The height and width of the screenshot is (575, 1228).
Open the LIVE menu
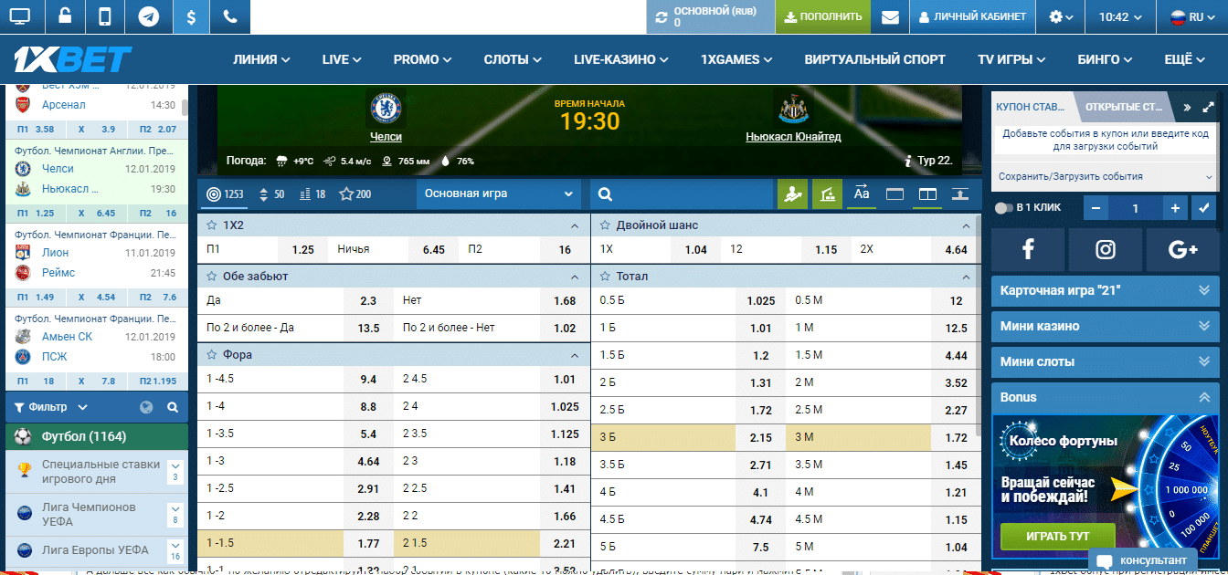pyautogui.click(x=343, y=59)
